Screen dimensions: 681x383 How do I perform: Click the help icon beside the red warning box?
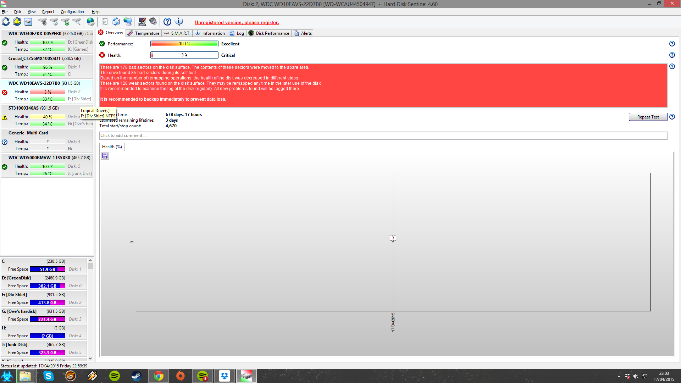(672, 66)
